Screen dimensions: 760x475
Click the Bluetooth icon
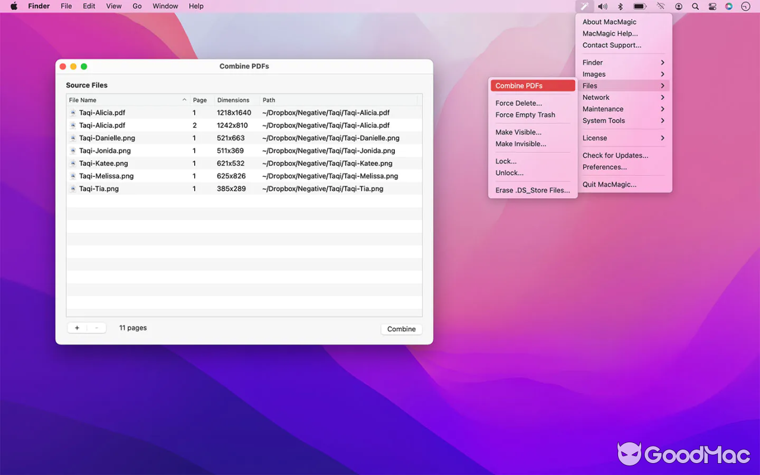[620, 6]
